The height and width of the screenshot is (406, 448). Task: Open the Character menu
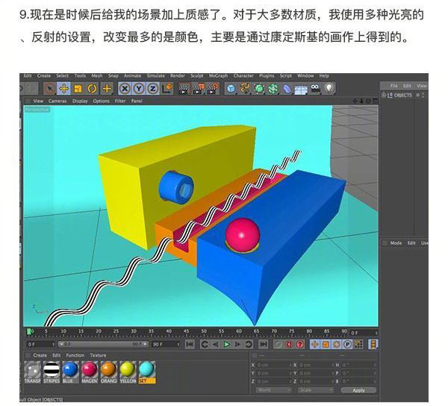pyautogui.click(x=243, y=75)
